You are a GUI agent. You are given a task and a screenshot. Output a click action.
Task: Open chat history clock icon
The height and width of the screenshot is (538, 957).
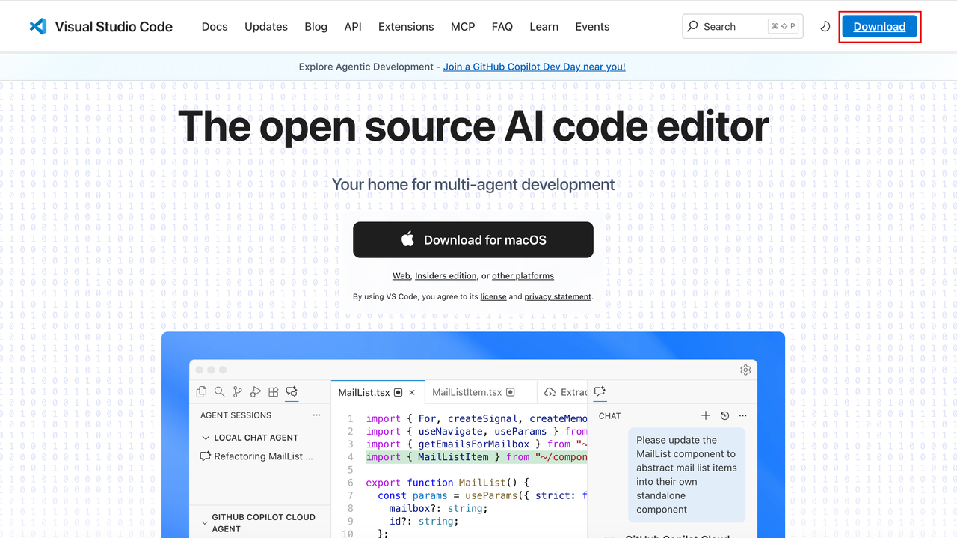pos(724,415)
